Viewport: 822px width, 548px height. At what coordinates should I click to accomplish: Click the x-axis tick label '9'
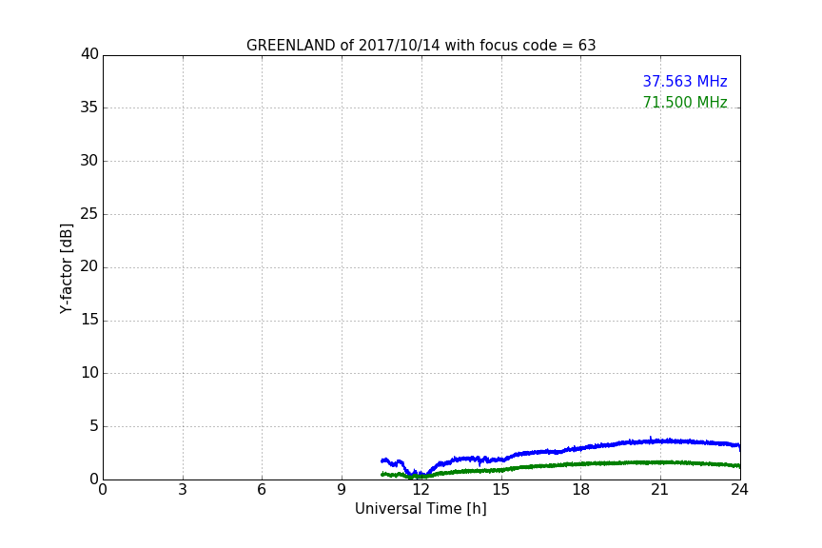point(342,490)
